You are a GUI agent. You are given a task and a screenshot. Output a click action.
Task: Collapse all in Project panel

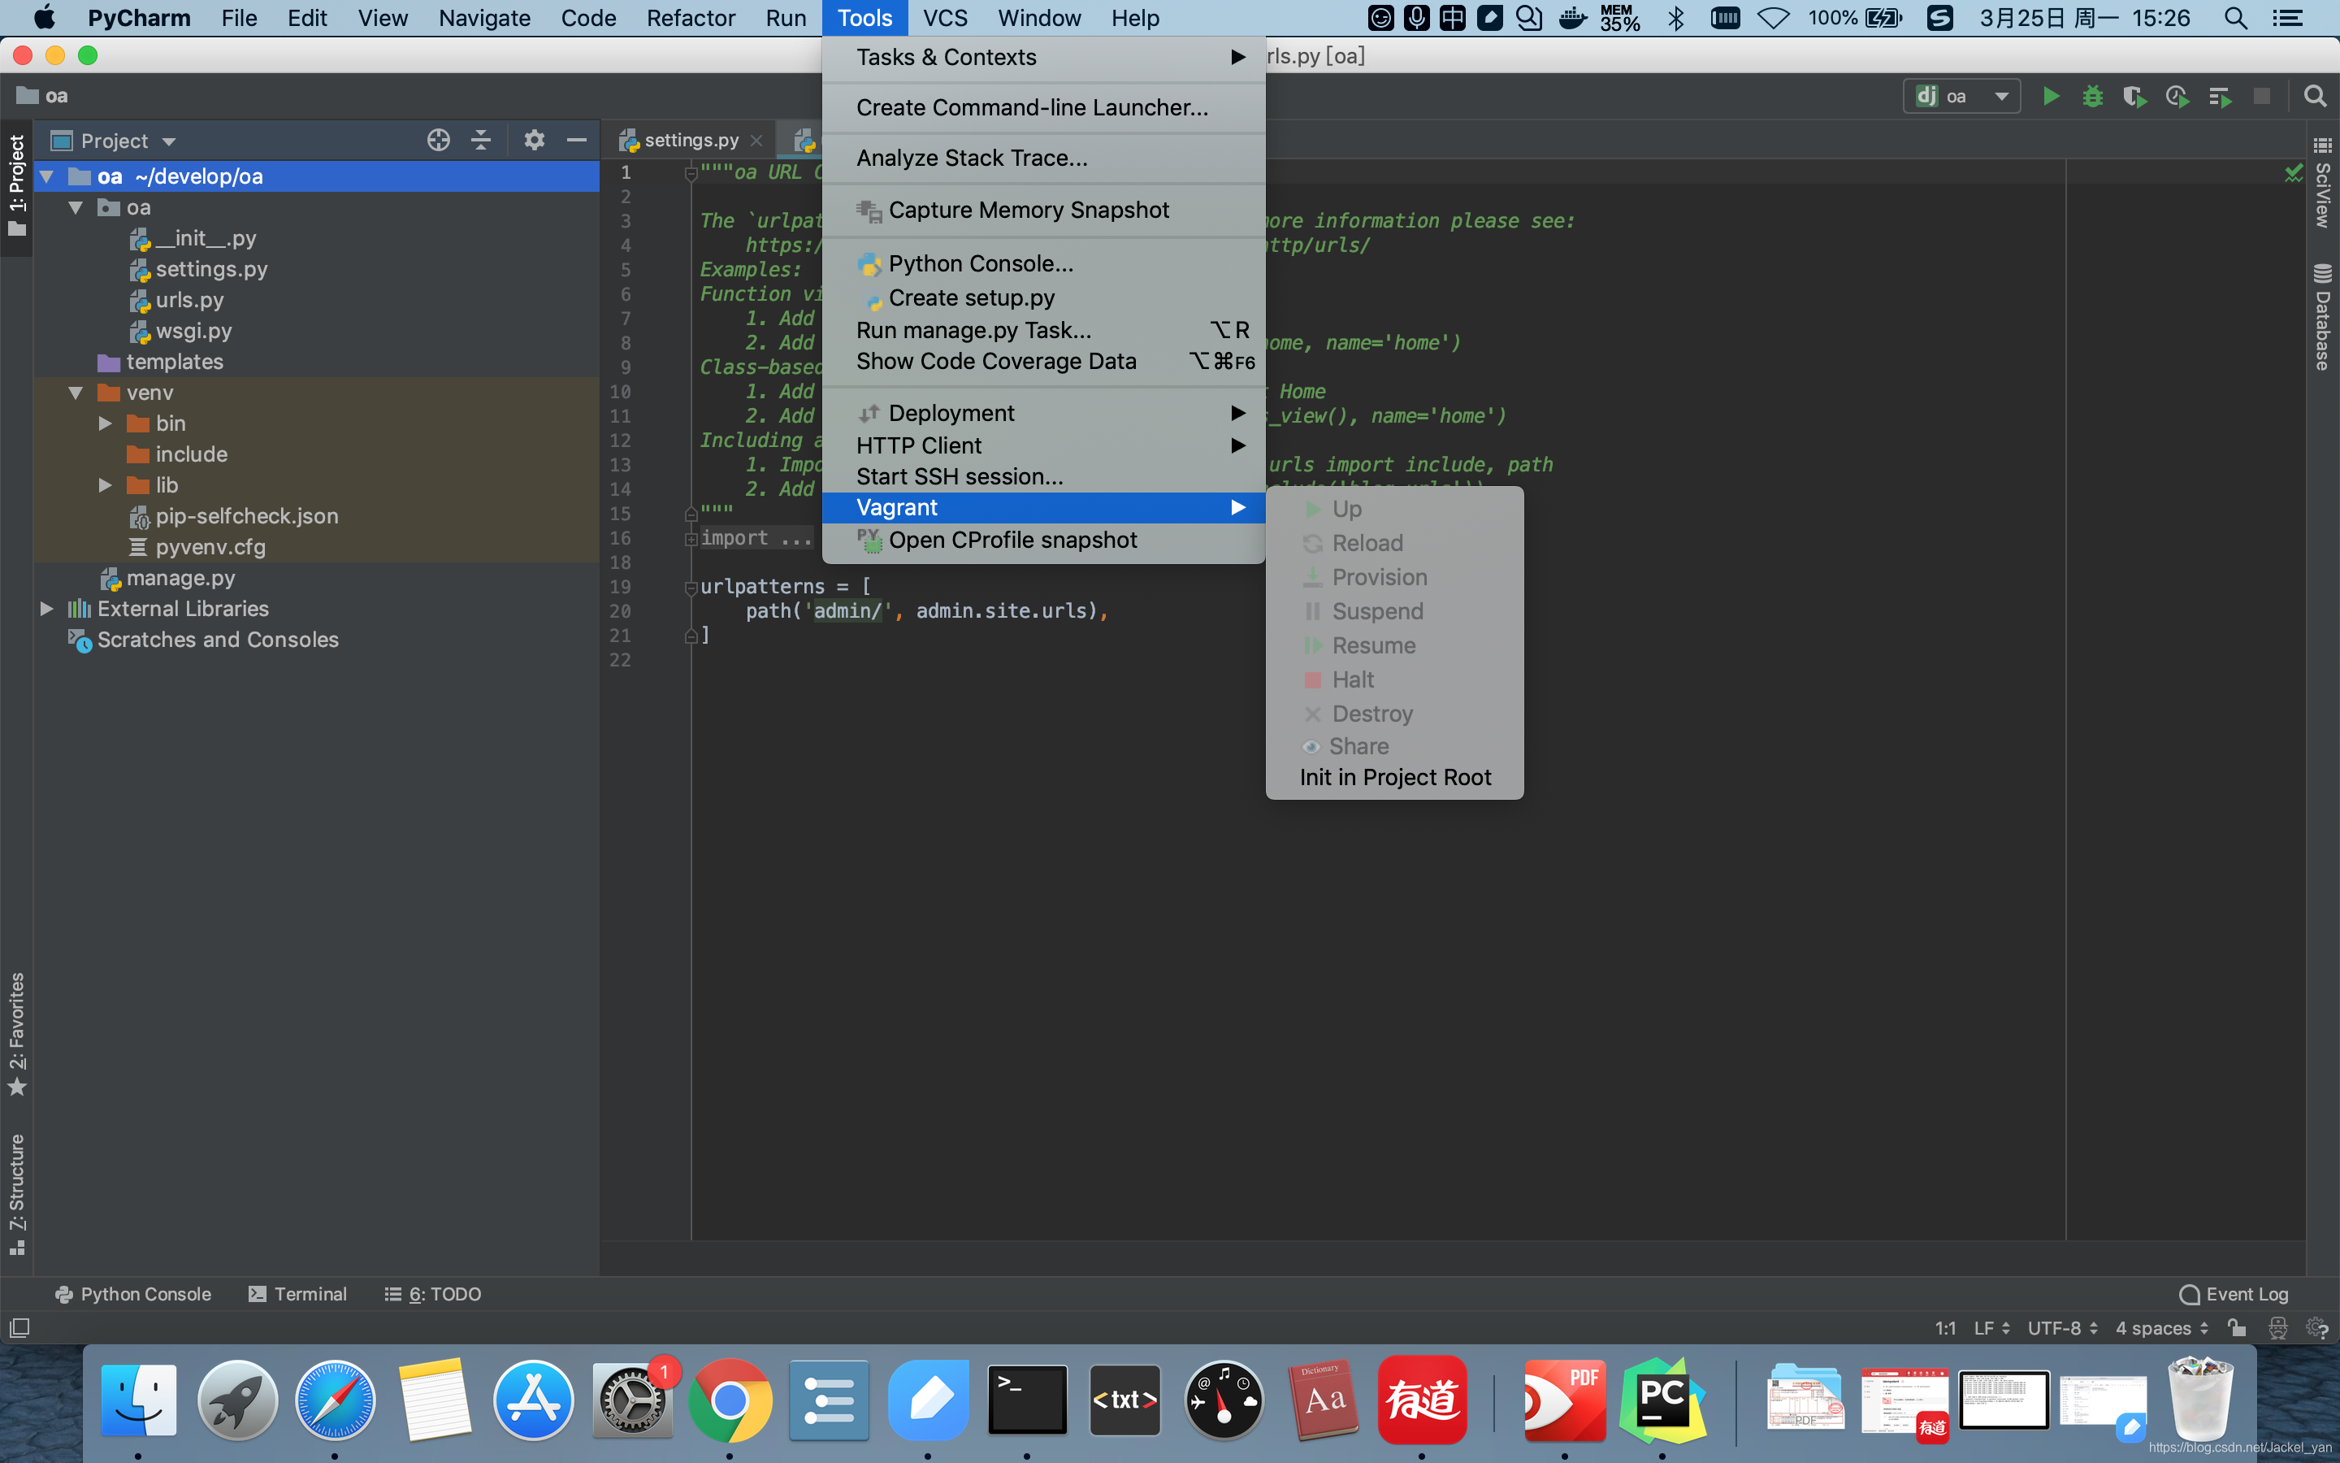[480, 141]
